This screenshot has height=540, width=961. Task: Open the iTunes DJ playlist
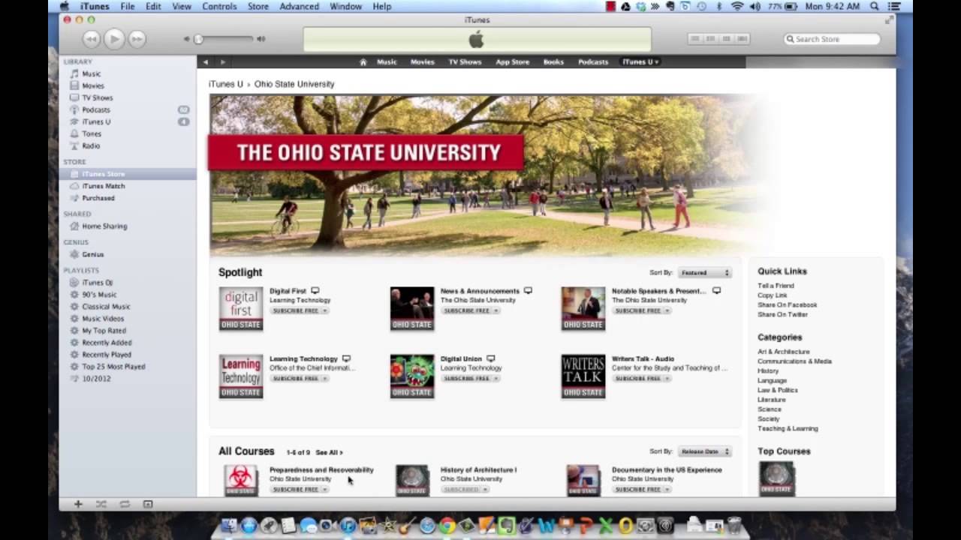tap(97, 283)
